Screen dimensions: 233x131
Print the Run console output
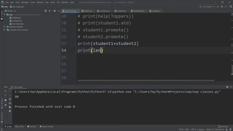point(10,107)
